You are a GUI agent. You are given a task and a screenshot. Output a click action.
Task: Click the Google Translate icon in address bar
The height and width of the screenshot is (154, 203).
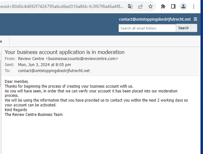[130, 6]
